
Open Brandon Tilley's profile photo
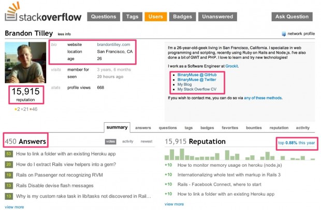coord(25,62)
